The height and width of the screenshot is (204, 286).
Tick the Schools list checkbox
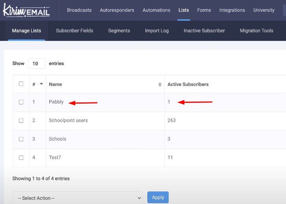[x=21, y=139]
